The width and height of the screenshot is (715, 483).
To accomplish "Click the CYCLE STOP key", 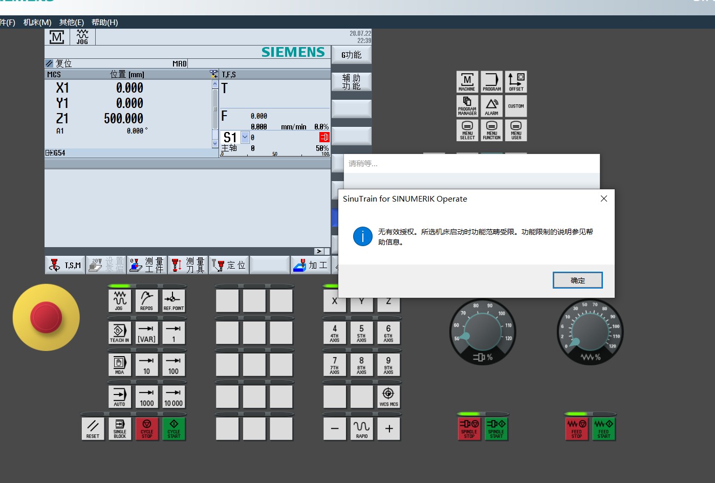I will [146, 429].
